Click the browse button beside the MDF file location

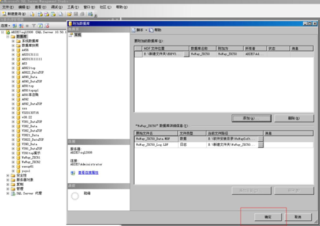(187, 54)
